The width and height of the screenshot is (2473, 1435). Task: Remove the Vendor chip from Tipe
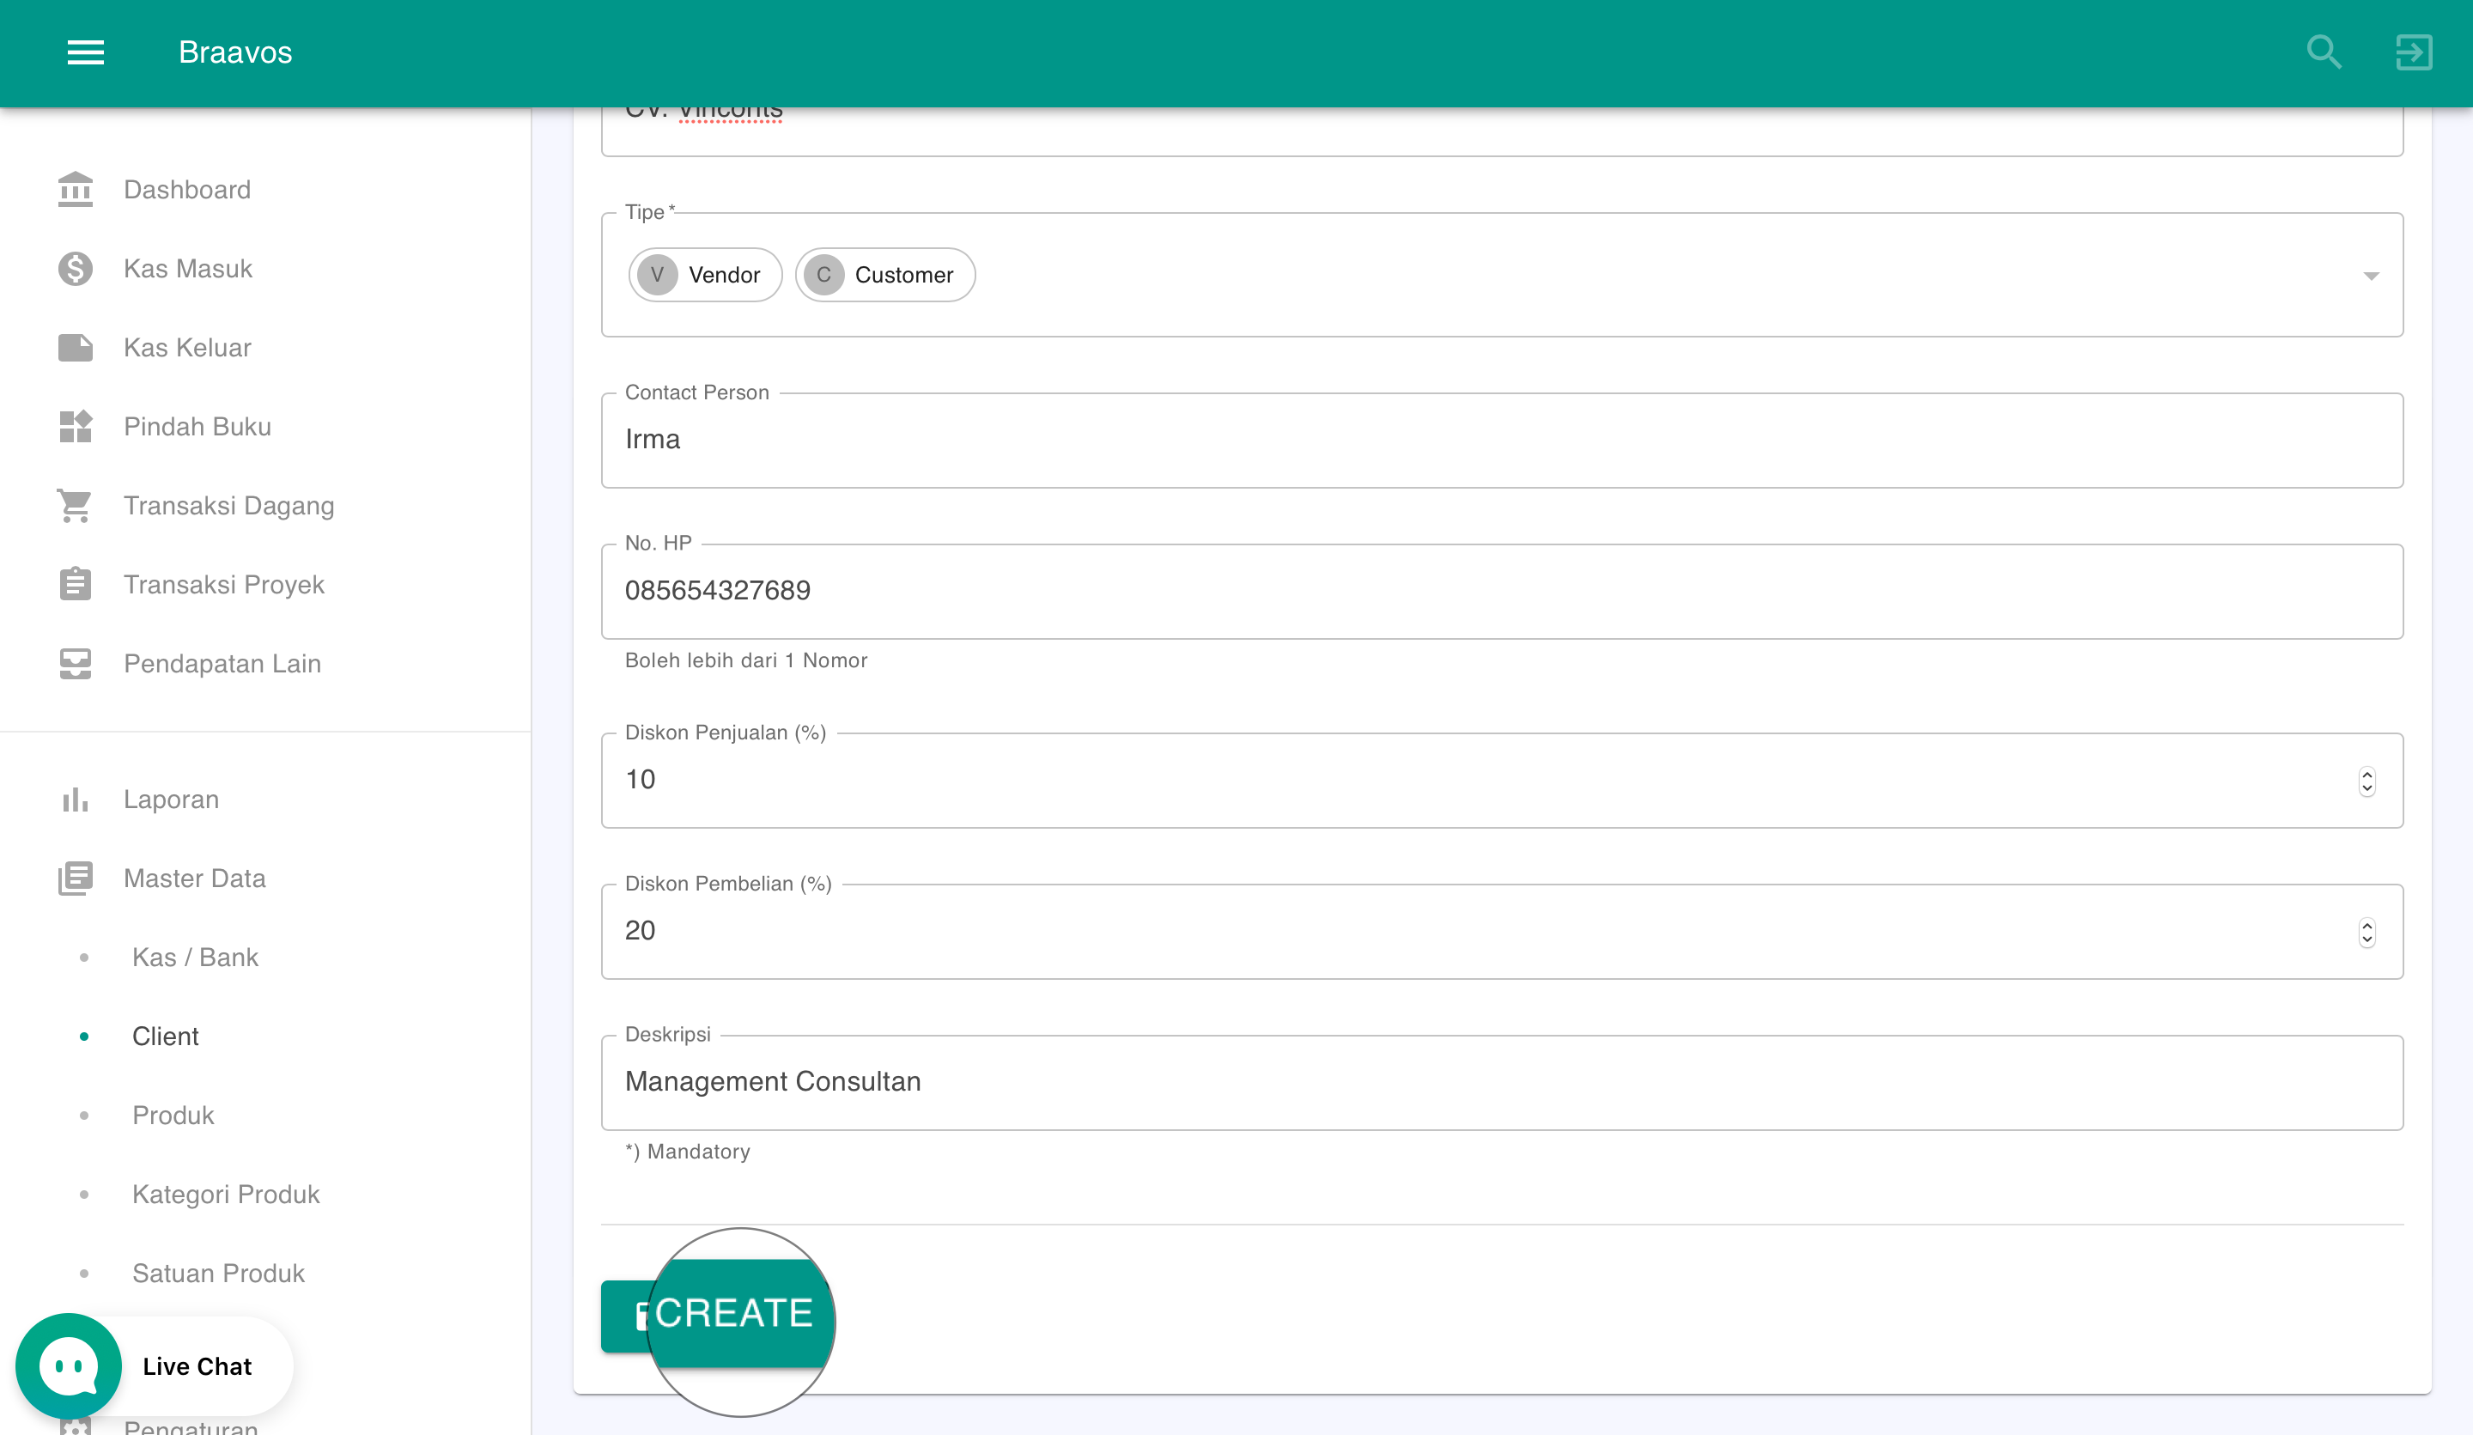pyautogui.click(x=705, y=275)
